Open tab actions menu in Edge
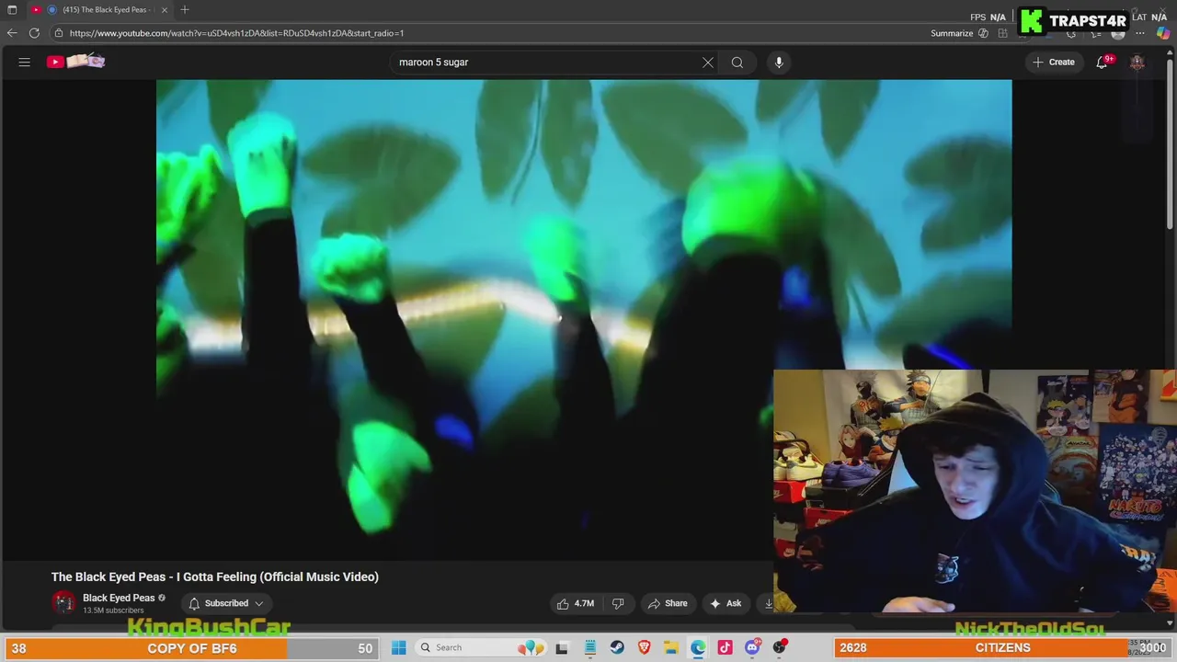1177x662 pixels. click(12, 10)
